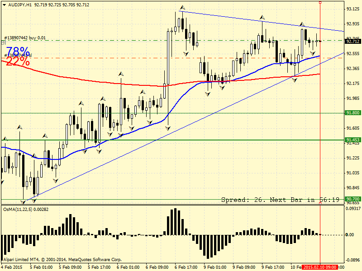Click the 92.935 price scale label
The width and height of the screenshot is (362, 271).
353,24
